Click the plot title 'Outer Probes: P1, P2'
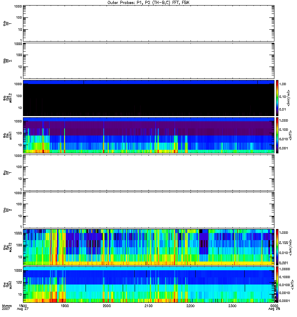 coord(148,2)
